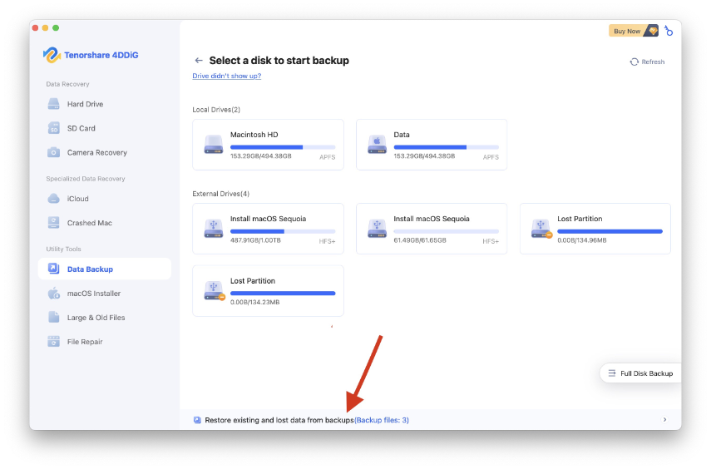Open iCloud recovery option
Viewport: 711px width, 469px height.
(x=105, y=199)
